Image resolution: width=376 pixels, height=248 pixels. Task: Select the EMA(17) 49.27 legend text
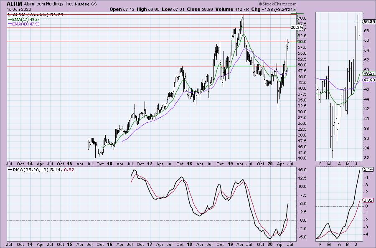coord(26,19)
